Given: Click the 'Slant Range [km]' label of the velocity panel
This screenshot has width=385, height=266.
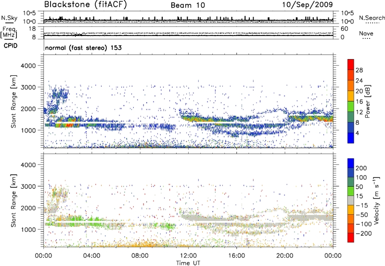Looking at the screenshot, I should [x=13, y=200].
